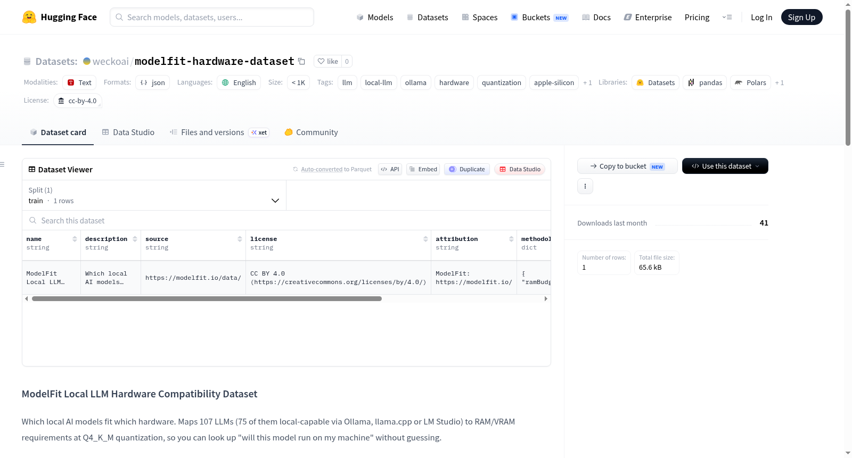Select the quantization tag
Image resolution: width=852 pixels, height=458 pixels.
(502, 82)
